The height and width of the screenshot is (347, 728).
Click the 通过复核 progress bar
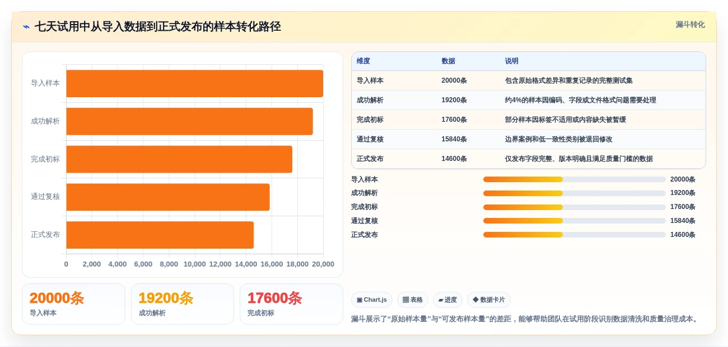[575, 221]
